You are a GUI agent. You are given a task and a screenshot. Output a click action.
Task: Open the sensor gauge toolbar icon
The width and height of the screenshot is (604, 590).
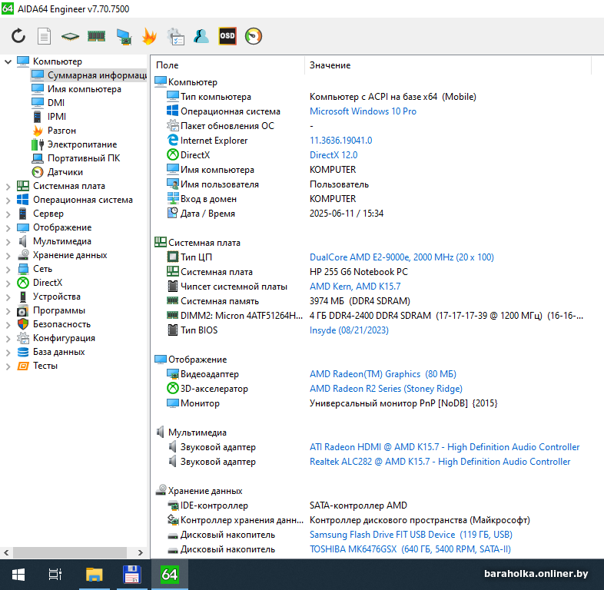pos(253,36)
